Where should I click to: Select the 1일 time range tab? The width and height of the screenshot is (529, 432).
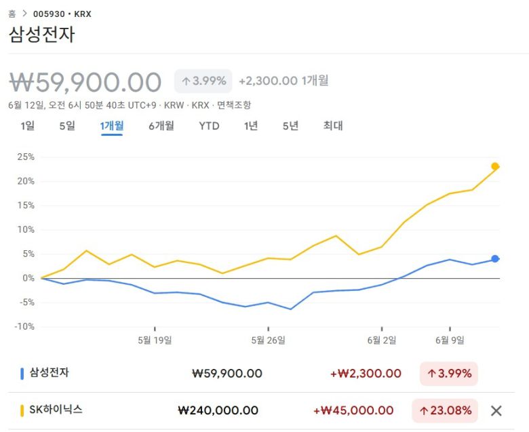pyautogui.click(x=27, y=125)
